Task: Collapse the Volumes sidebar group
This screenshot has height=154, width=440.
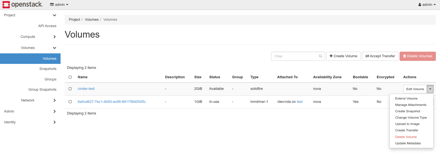Action: click(x=38, y=48)
